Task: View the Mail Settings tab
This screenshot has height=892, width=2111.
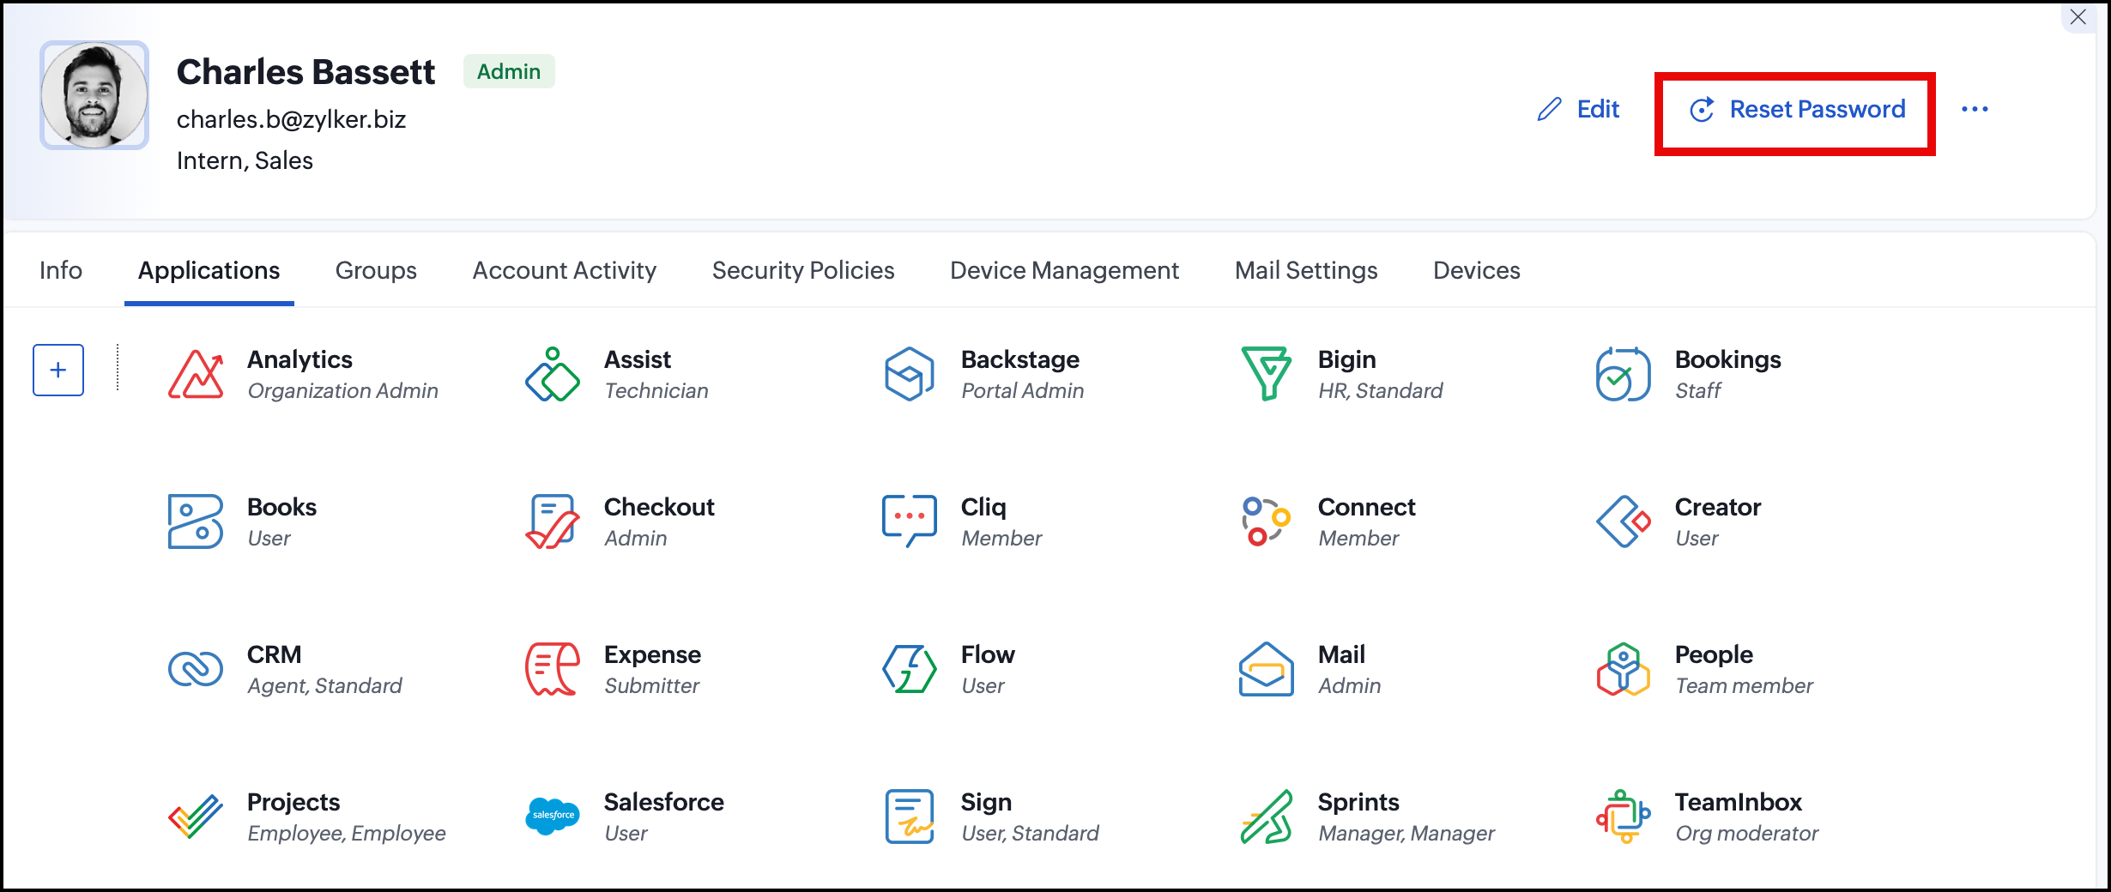Action: 1306,270
